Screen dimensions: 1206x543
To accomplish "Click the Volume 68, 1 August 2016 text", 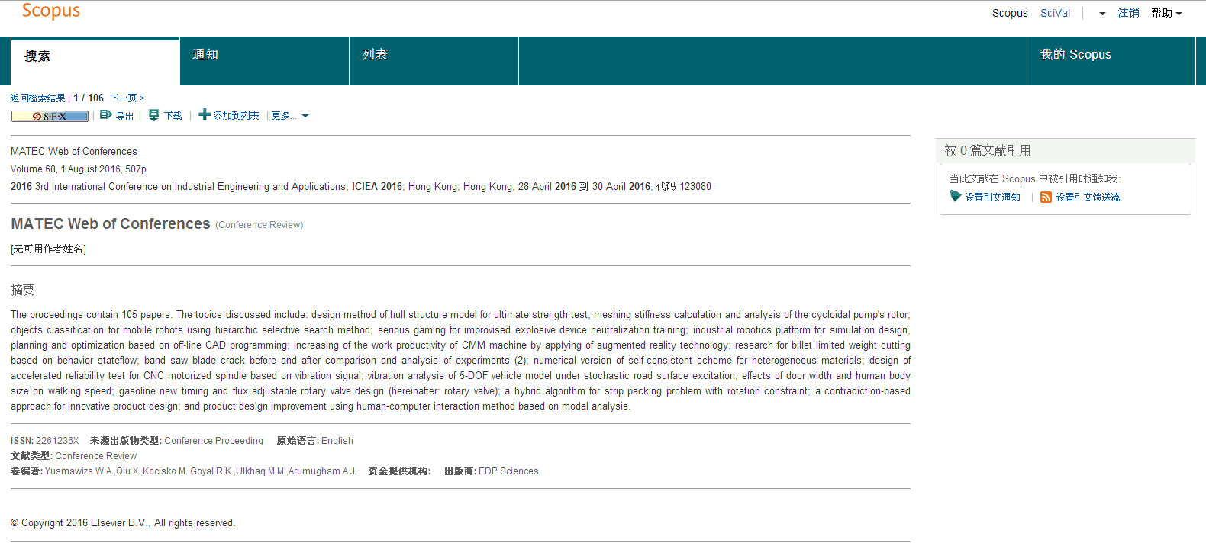I will [79, 169].
